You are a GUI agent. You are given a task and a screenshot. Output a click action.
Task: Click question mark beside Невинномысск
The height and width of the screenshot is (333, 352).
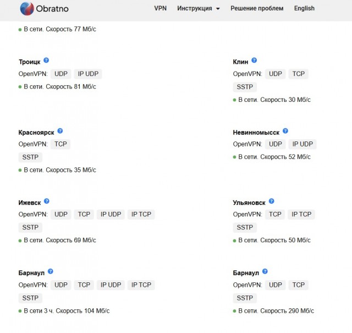285,131
